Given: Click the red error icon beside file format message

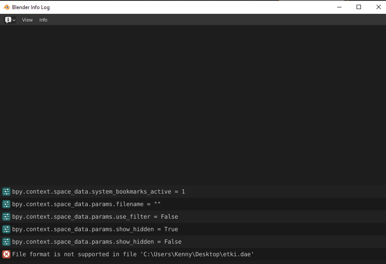Looking at the screenshot, I should point(6,254).
